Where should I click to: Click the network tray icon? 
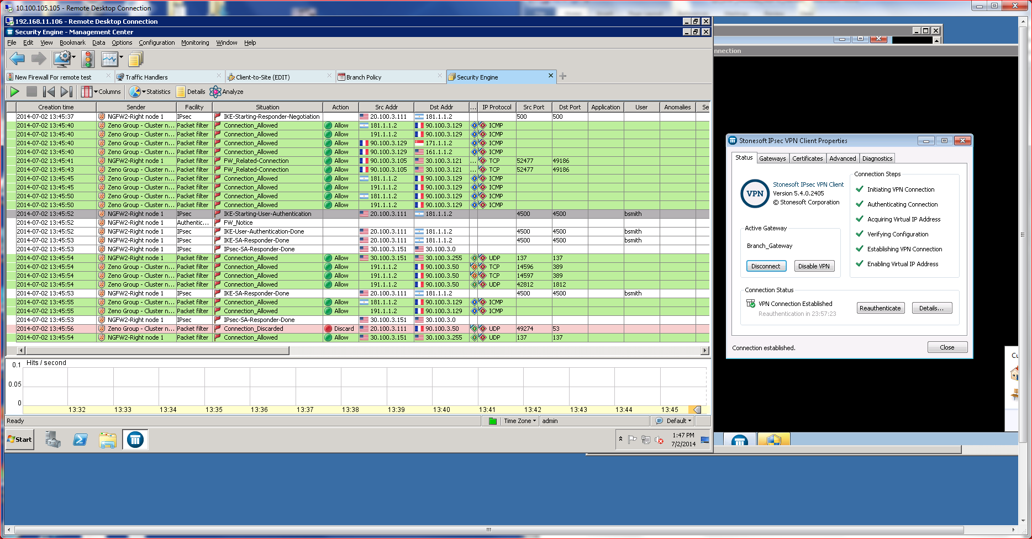coord(645,440)
